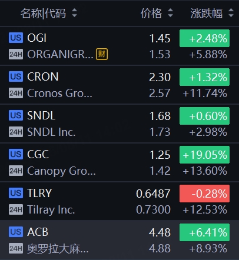Image resolution: width=239 pixels, height=260 pixels.
Task: Click the 名称|代码 column header
Action: (43, 14)
